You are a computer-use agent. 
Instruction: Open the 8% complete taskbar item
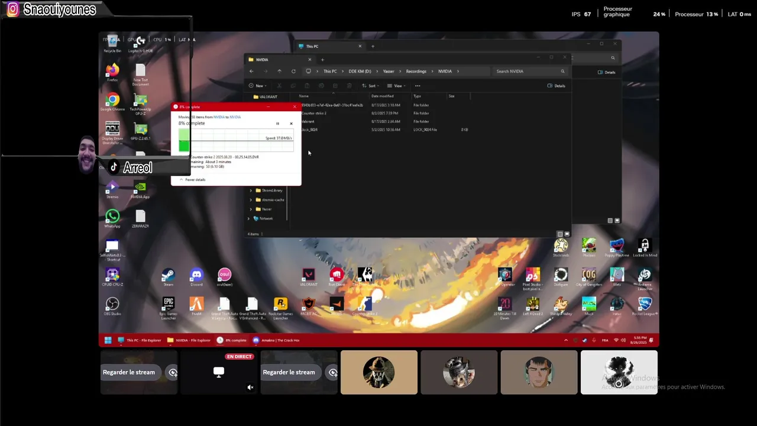coord(231,340)
